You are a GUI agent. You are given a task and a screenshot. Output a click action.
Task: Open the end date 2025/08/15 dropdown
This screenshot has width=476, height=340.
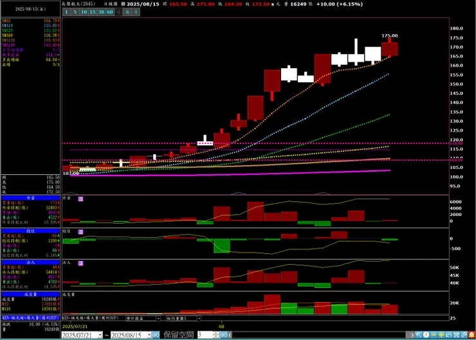click(149, 335)
